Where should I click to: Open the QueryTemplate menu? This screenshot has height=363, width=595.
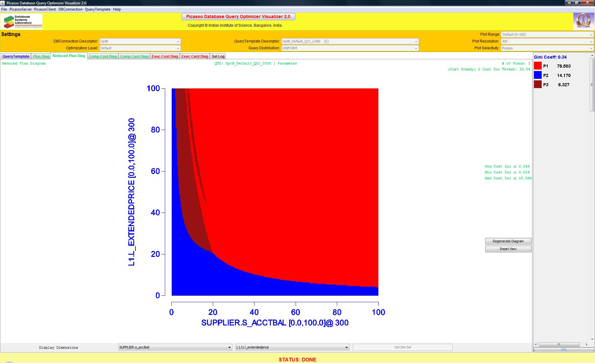(x=98, y=9)
